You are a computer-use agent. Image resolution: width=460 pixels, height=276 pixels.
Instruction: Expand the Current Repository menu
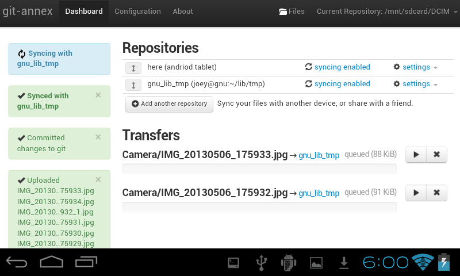385,11
